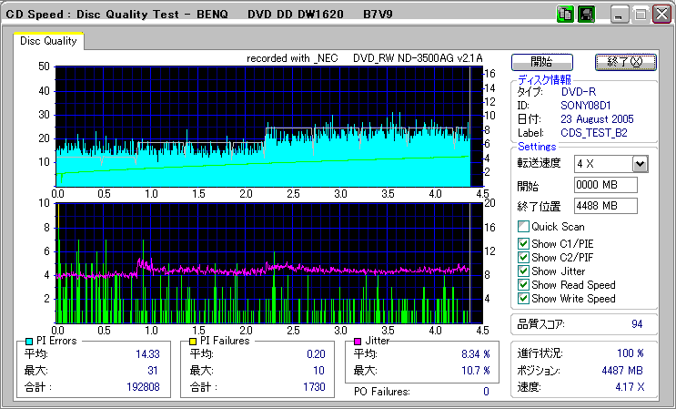676x409 pixels.
Task: Disable Show Jitter checkbox
Action: pos(523,271)
